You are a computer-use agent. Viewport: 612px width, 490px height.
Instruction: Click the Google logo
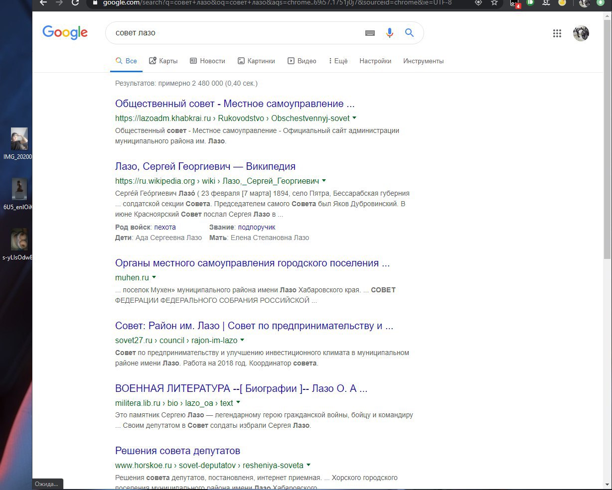(x=65, y=32)
